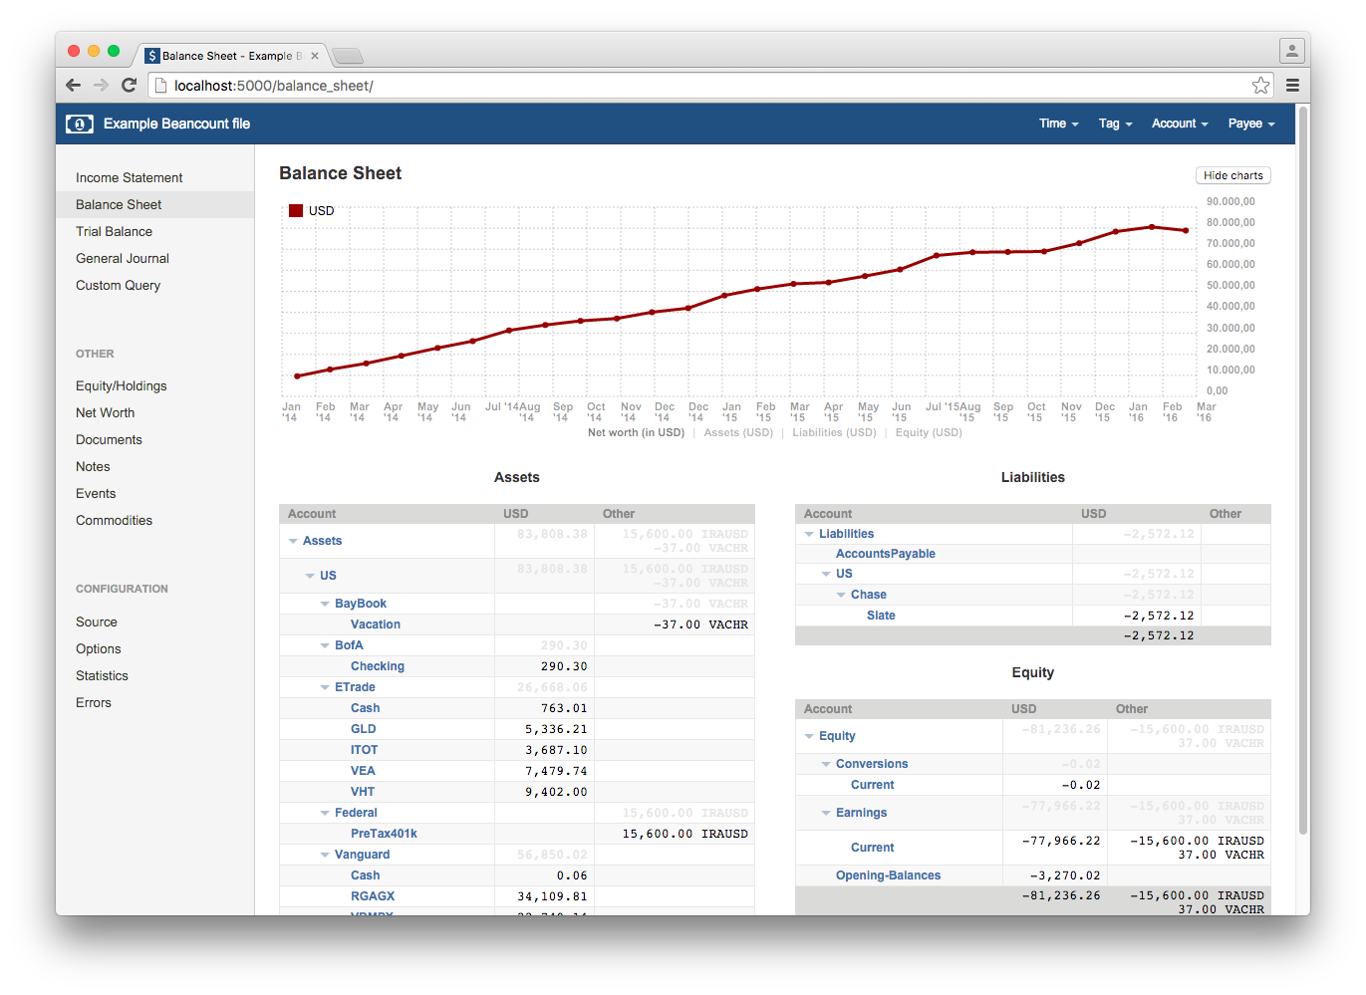Switch the chart to Assets (USD)
The image size is (1366, 995).
click(x=738, y=432)
